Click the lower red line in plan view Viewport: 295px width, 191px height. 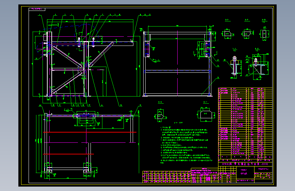tap(68, 154)
